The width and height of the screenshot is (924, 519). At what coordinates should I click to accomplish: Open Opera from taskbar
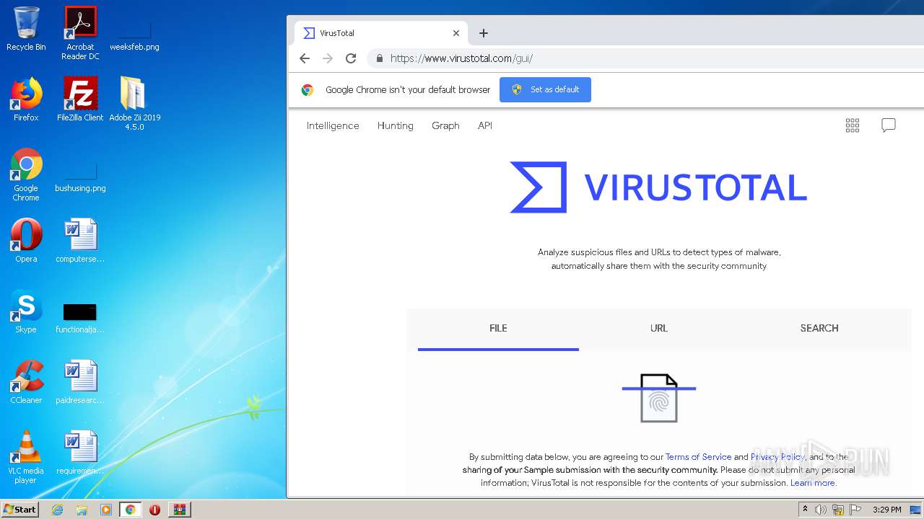(x=154, y=510)
